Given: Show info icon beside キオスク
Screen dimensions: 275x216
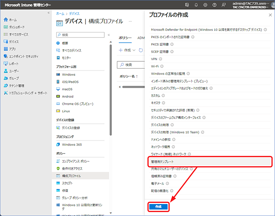Looking at the screenshot, I should tap(164, 103).
